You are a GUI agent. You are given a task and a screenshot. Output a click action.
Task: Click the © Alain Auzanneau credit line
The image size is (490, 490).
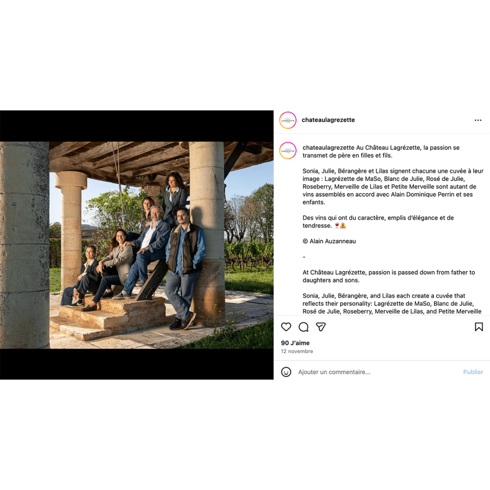click(x=329, y=241)
